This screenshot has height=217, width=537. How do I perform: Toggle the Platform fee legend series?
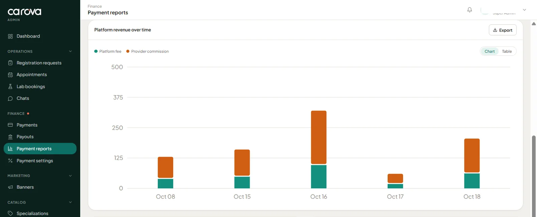click(108, 51)
